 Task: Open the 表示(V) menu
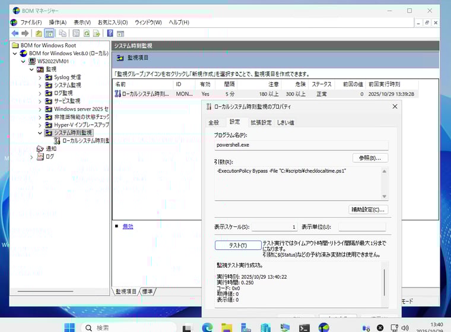pos(82,22)
